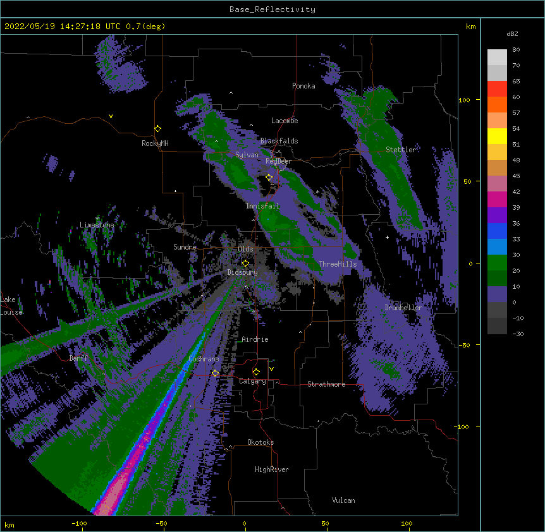Click the yellow 54 dBZ legend swatch
This screenshot has height=532, width=545.
coord(497,136)
